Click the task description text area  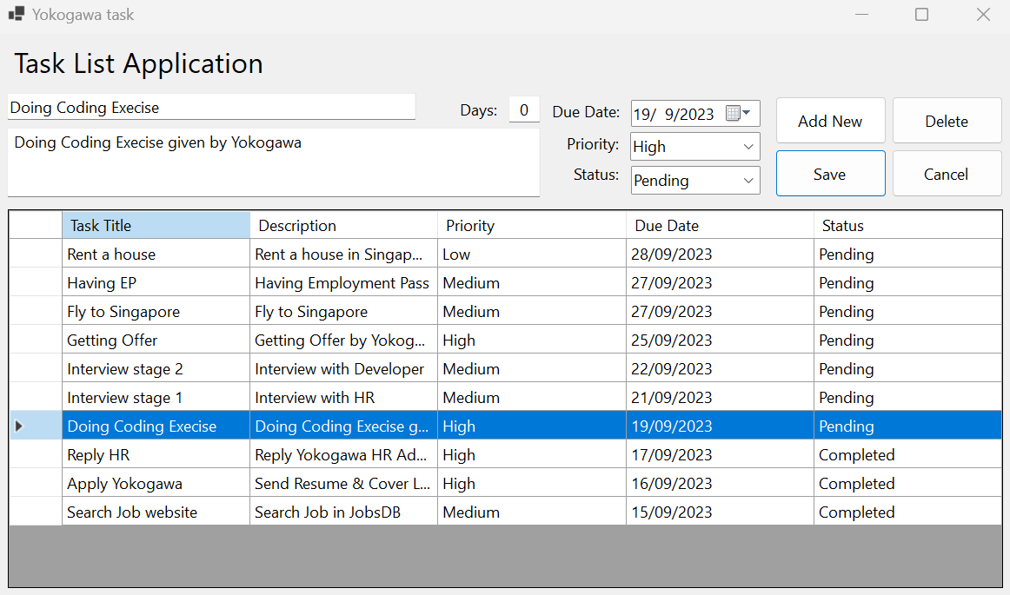point(274,162)
